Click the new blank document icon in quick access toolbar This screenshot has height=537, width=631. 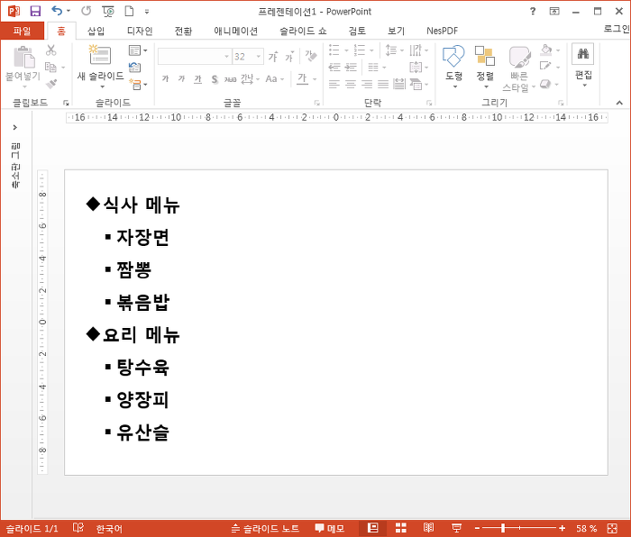[x=129, y=11]
